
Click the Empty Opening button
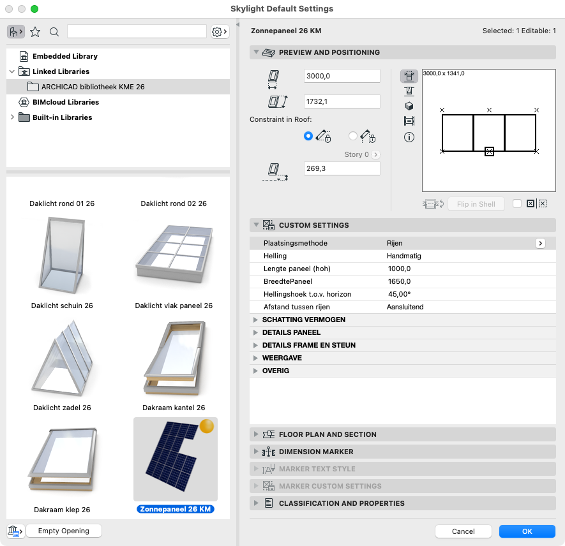64,531
